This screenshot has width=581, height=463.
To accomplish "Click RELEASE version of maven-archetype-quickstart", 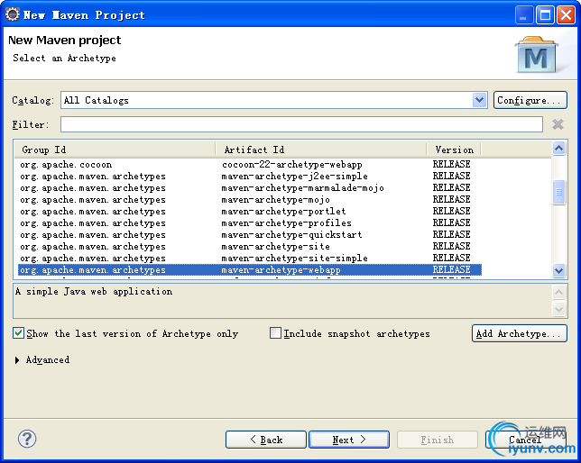I will click(x=452, y=234).
